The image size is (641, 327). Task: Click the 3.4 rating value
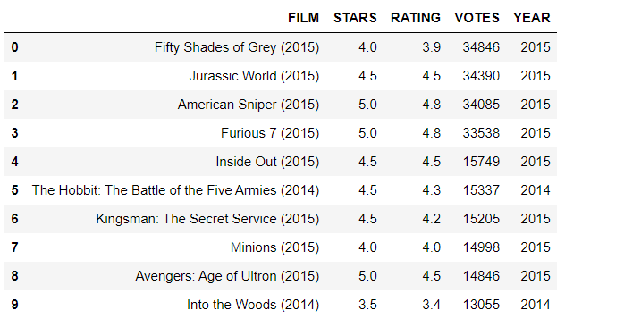tap(431, 305)
